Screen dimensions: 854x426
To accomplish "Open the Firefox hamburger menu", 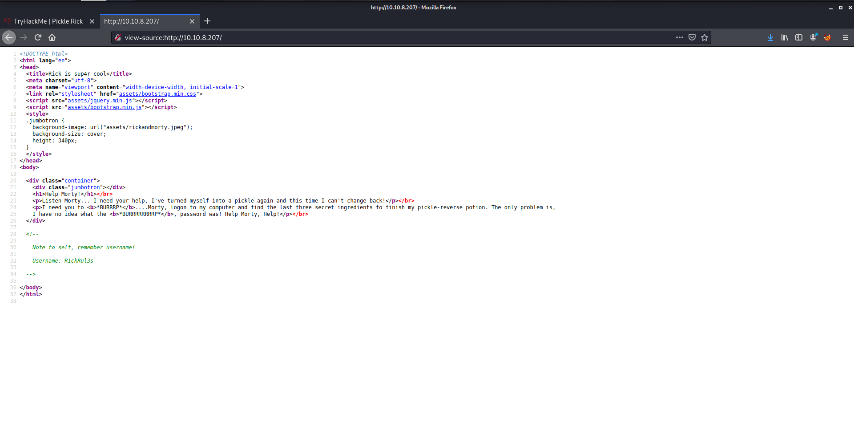I will coord(846,37).
